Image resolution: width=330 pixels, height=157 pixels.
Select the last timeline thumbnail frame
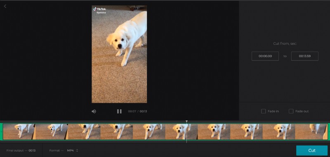[311, 132]
